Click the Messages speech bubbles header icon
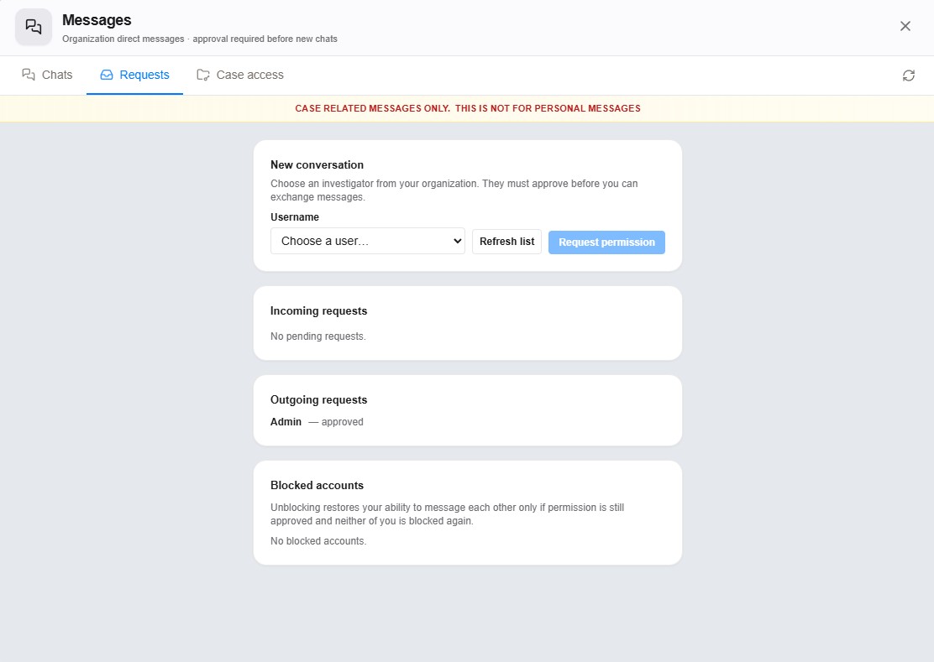934x662 pixels. [34, 27]
